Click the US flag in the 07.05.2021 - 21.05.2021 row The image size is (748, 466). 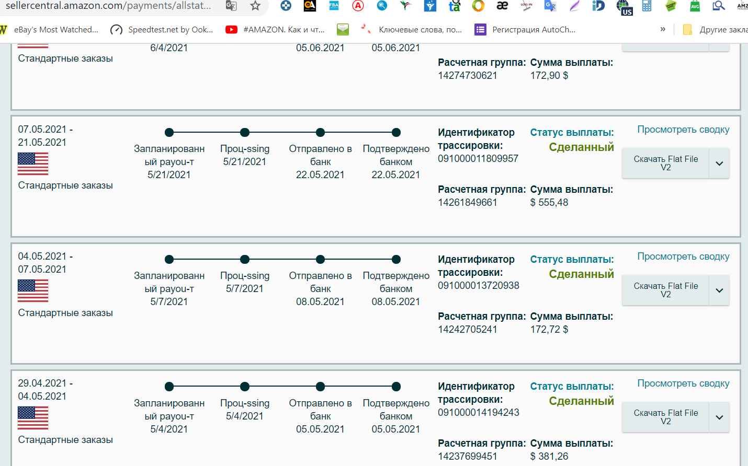pyautogui.click(x=33, y=164)
